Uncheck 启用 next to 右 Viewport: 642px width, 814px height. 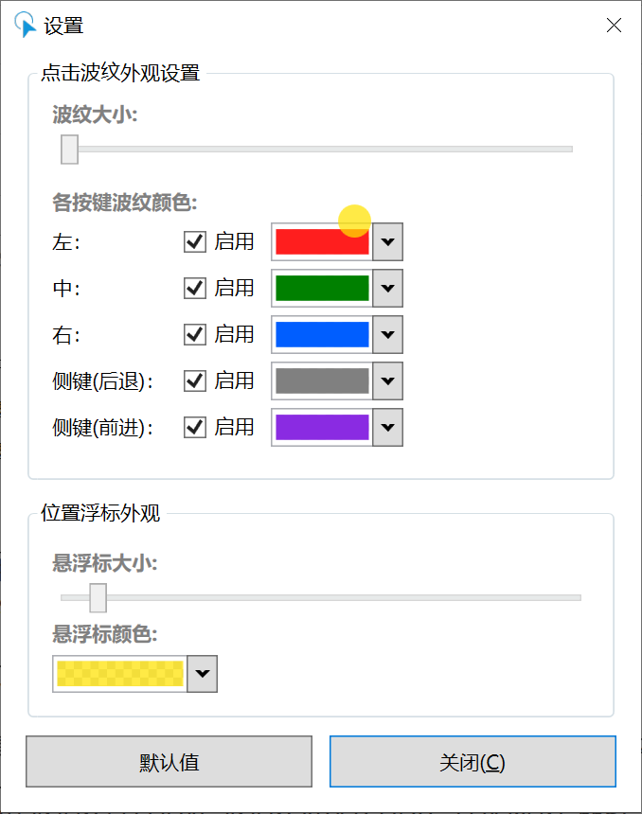(194, 334)
